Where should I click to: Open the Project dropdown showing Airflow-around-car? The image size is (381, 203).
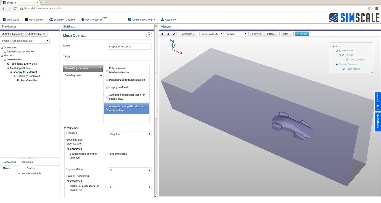pos(25,40)
